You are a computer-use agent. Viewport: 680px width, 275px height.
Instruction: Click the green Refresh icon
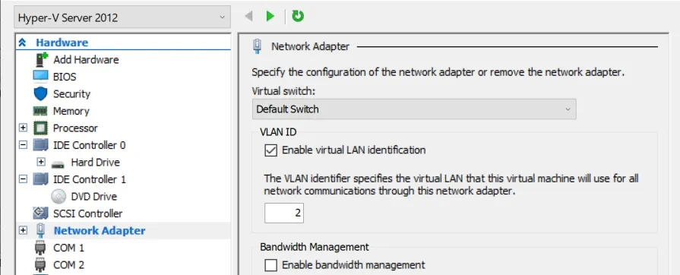pos(298,16)
